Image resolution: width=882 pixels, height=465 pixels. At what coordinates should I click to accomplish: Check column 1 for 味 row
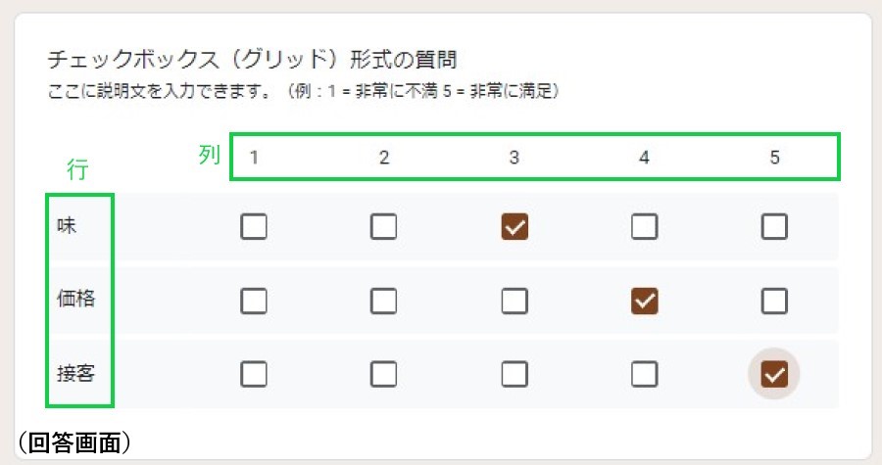254,227
